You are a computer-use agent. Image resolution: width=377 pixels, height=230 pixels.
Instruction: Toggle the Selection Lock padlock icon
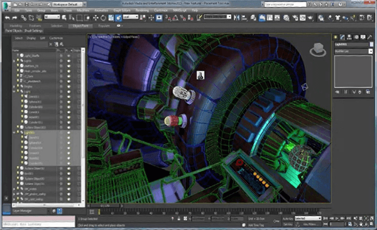click(179, 219)
